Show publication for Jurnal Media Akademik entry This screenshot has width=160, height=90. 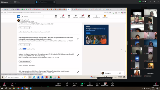(x=25, y=28)
